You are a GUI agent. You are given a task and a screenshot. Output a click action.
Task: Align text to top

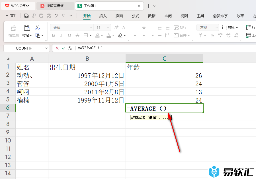click(x=136, y=27)
